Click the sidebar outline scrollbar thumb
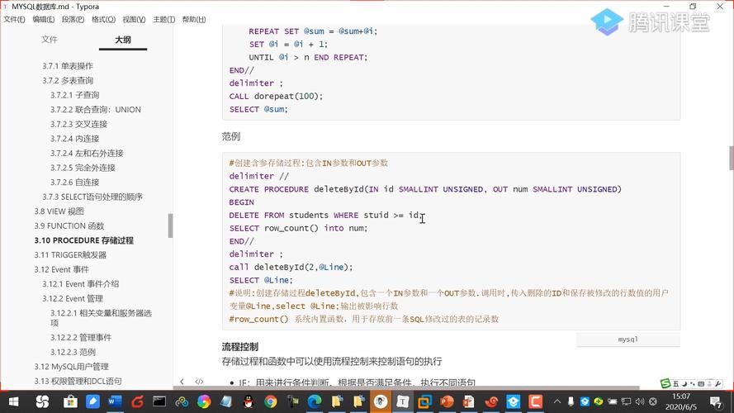 point(170,225)
